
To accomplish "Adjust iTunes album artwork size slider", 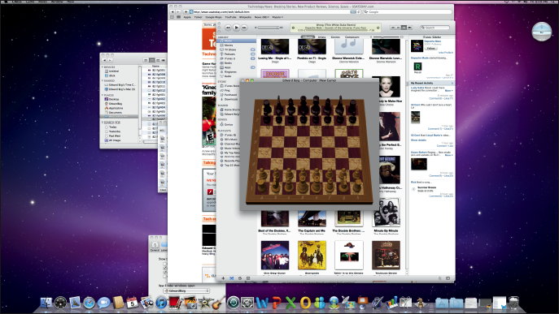I will pyautogui.click(x=386, y=37).
